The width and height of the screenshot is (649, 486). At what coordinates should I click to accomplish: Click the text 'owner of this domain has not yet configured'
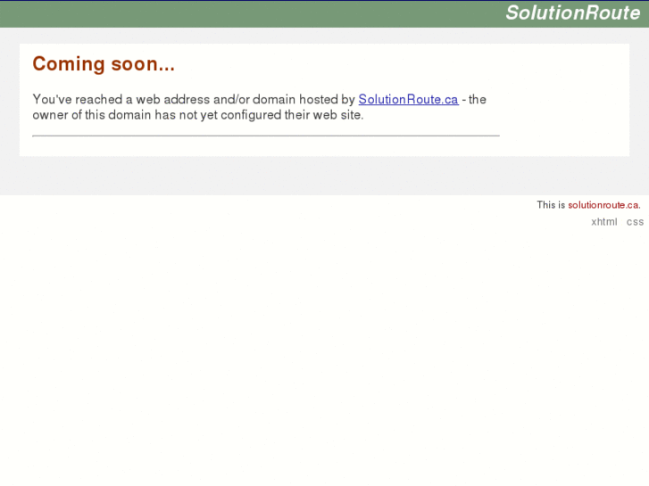click(x=158, y=115)
